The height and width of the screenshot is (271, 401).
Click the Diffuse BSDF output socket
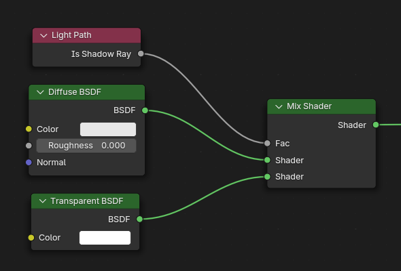point(145,110)
